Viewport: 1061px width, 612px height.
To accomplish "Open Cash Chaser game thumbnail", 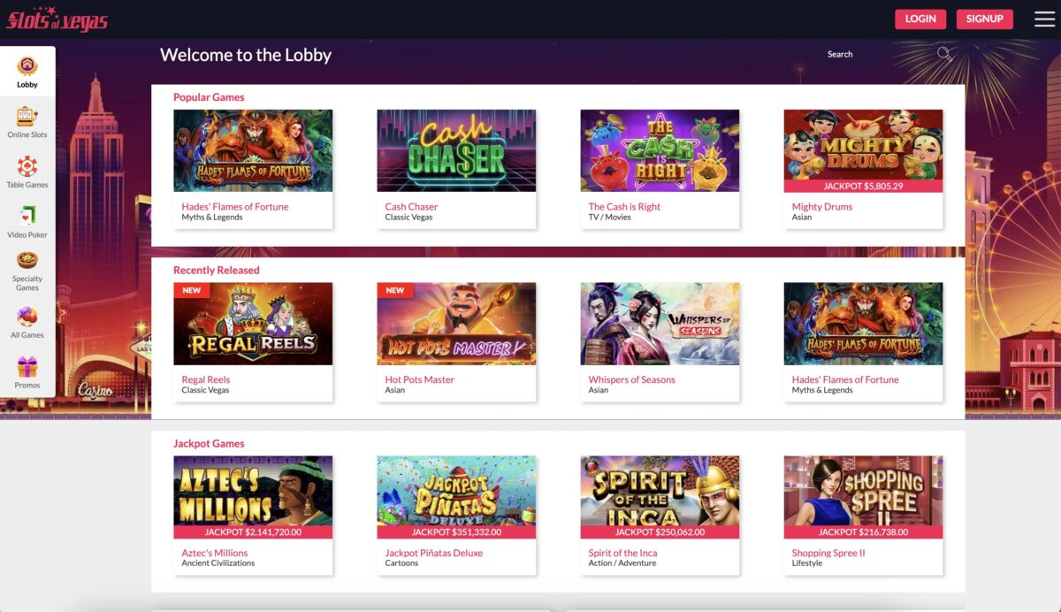I will pyautogui.click(x=456, y=150).
